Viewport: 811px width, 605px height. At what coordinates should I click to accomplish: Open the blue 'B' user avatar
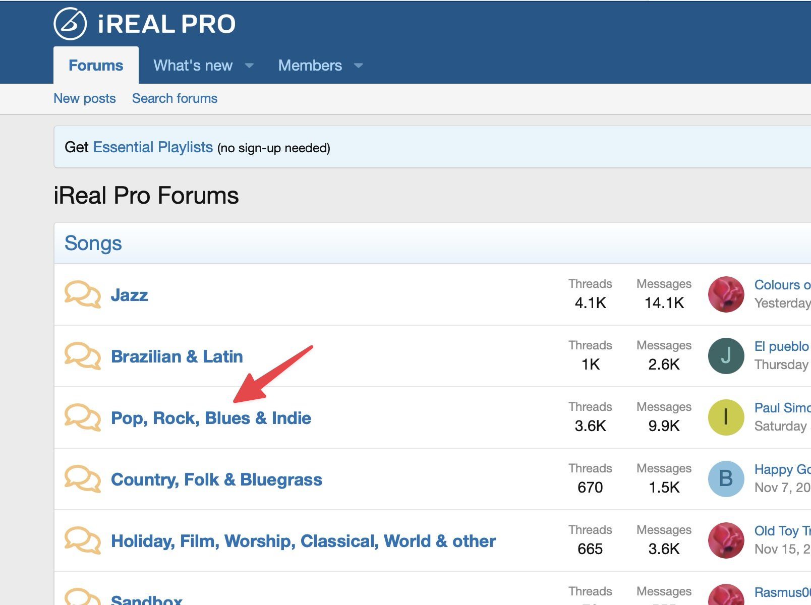pos(726,479)
